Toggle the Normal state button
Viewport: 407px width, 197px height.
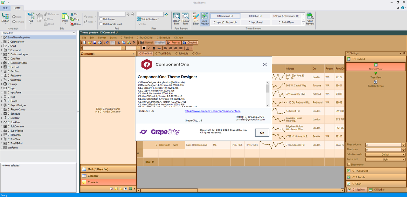click(147, 43)
